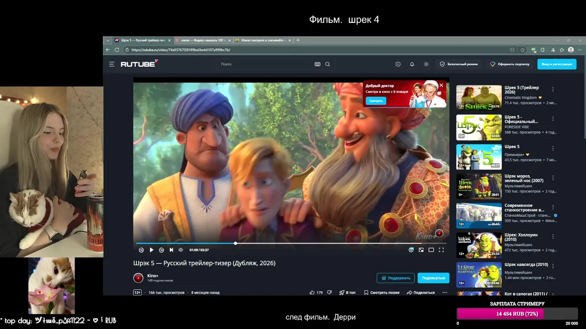
Task: Open more actions ellipsis under video
Action: [x=445, y=292]
